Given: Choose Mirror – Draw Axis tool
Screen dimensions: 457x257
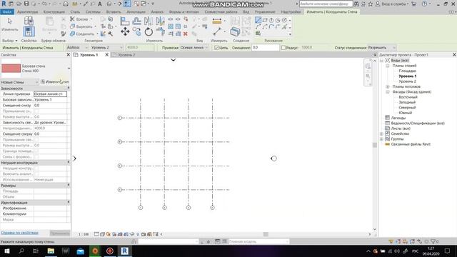Looking at the screenshot, I should pyautogui.click(x=160, y=21).
